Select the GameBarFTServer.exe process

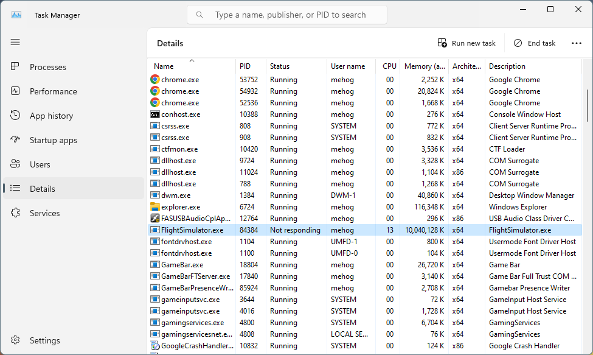click(x=195, y=276)
